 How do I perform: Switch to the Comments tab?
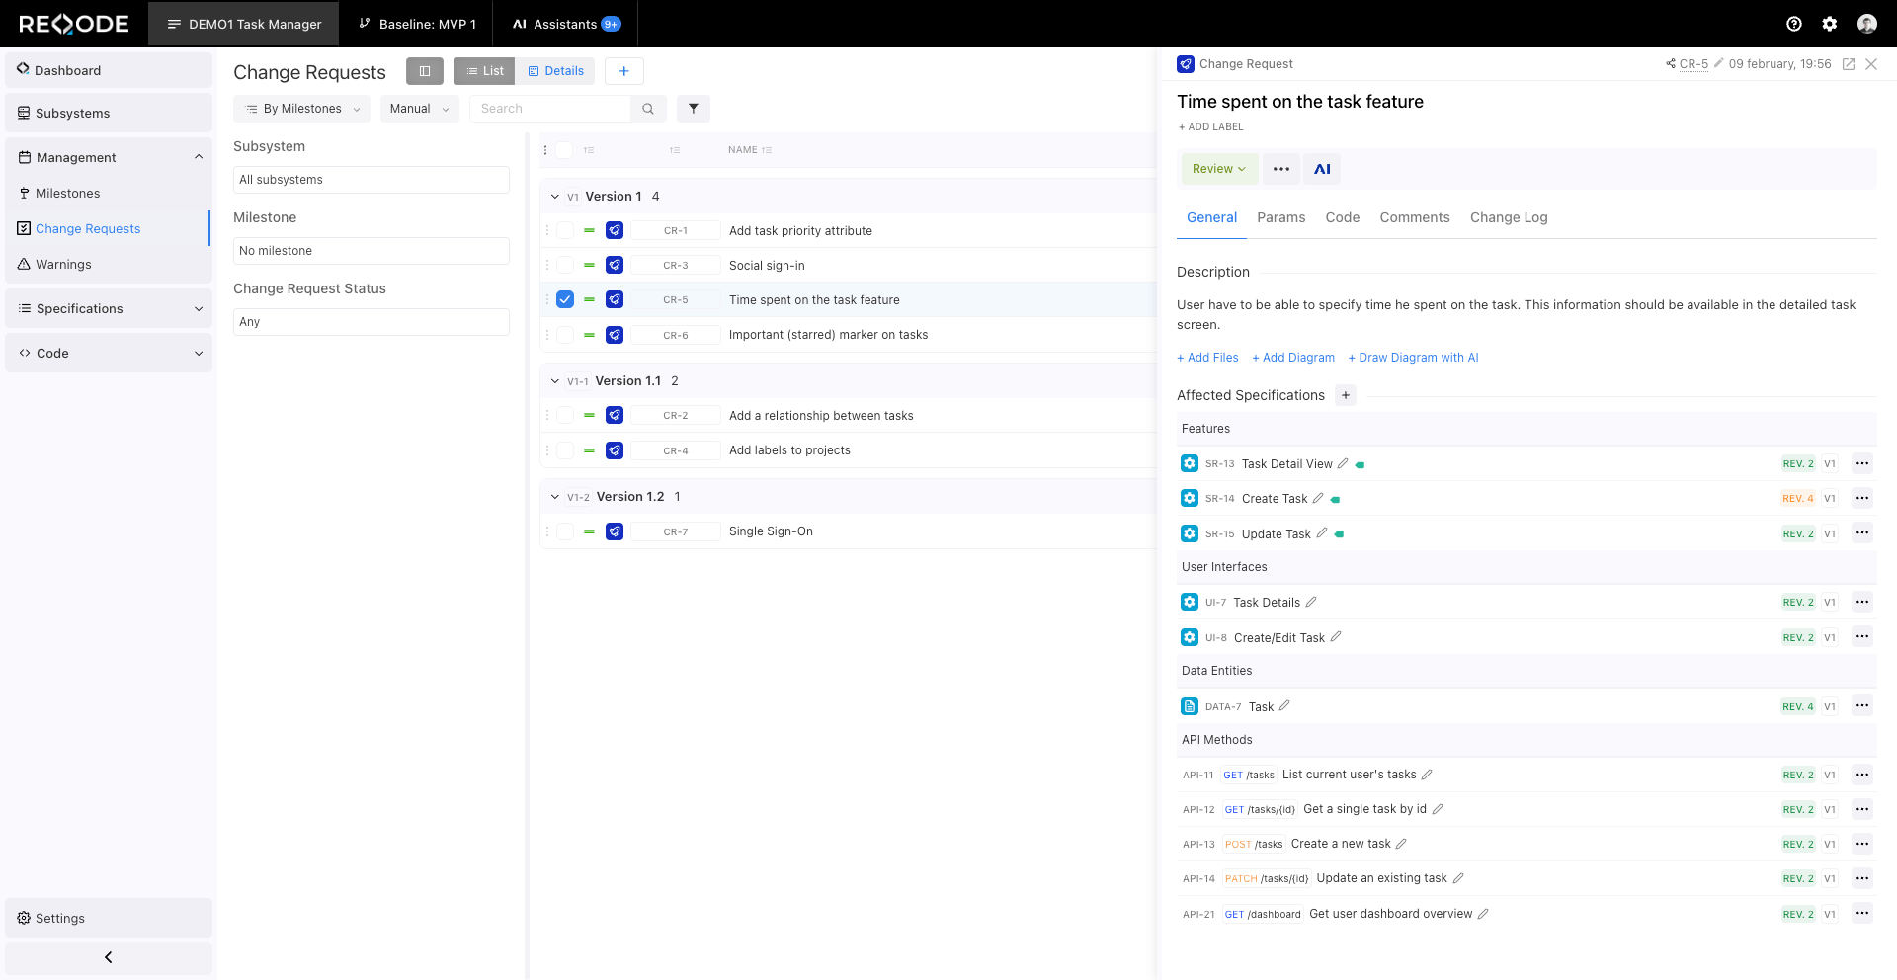click(x=1415, y=217)
